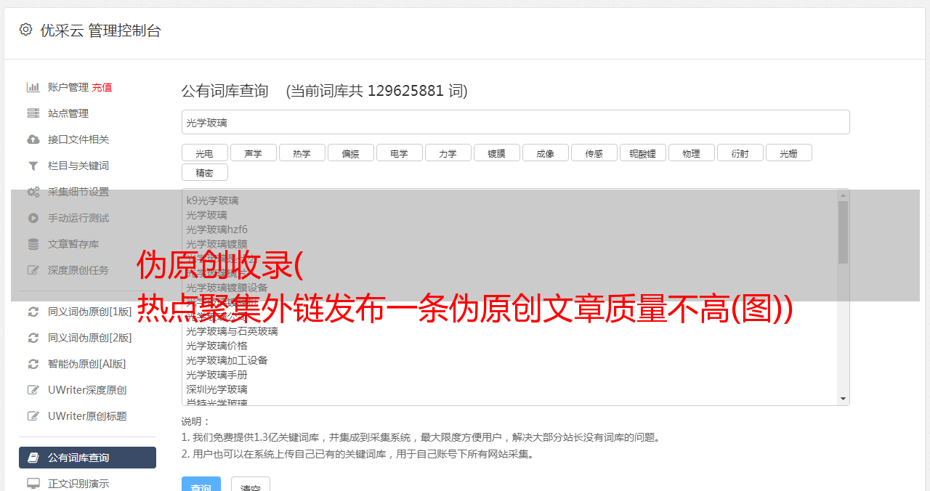Choose the 热学 tag button

[302, 153]
